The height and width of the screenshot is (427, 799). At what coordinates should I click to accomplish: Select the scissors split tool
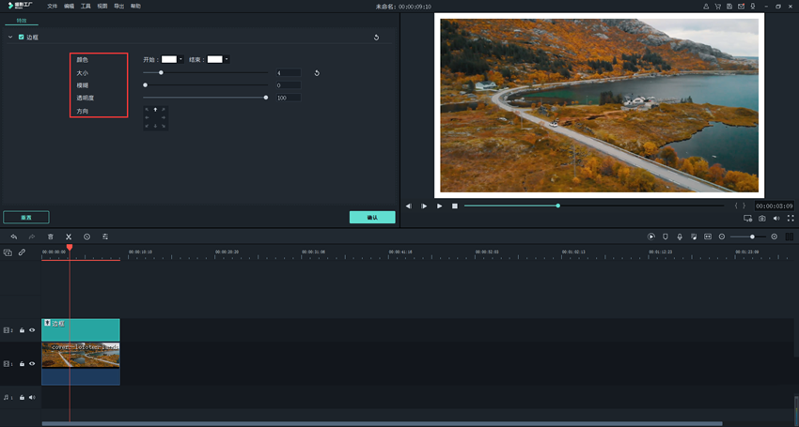[69, 236]
